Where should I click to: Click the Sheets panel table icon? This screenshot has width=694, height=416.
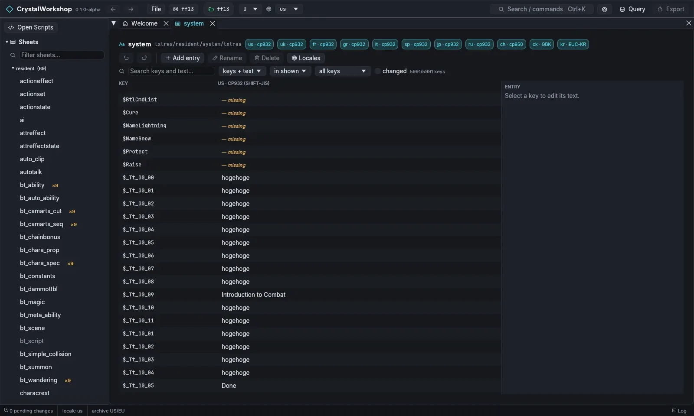13,42
